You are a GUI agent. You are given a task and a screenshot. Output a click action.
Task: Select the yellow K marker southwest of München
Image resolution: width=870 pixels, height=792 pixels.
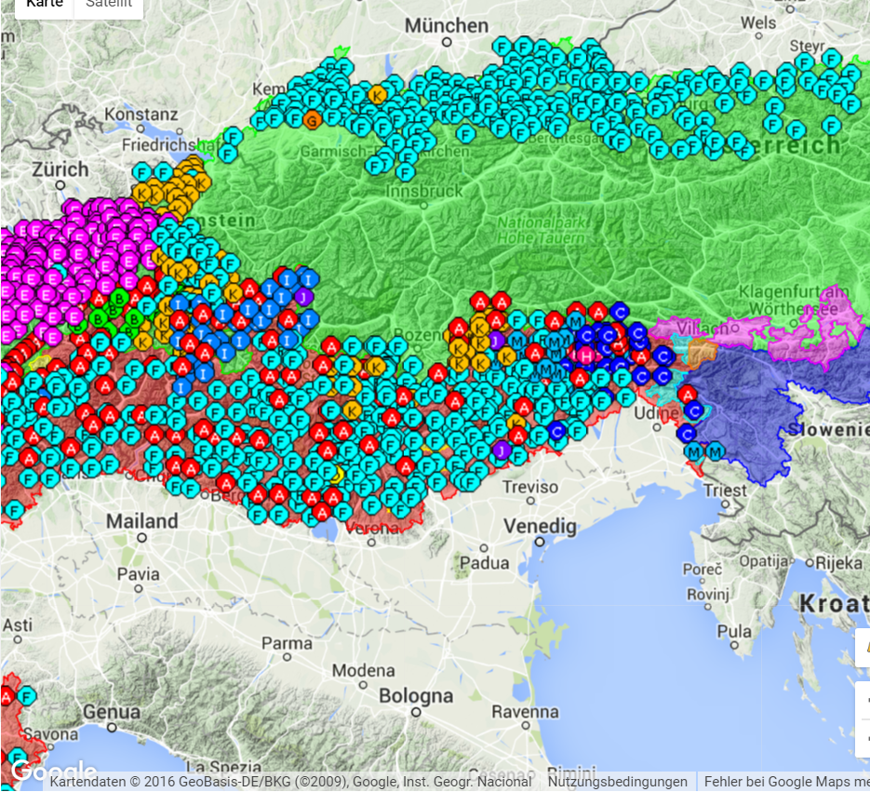(377, 94)
